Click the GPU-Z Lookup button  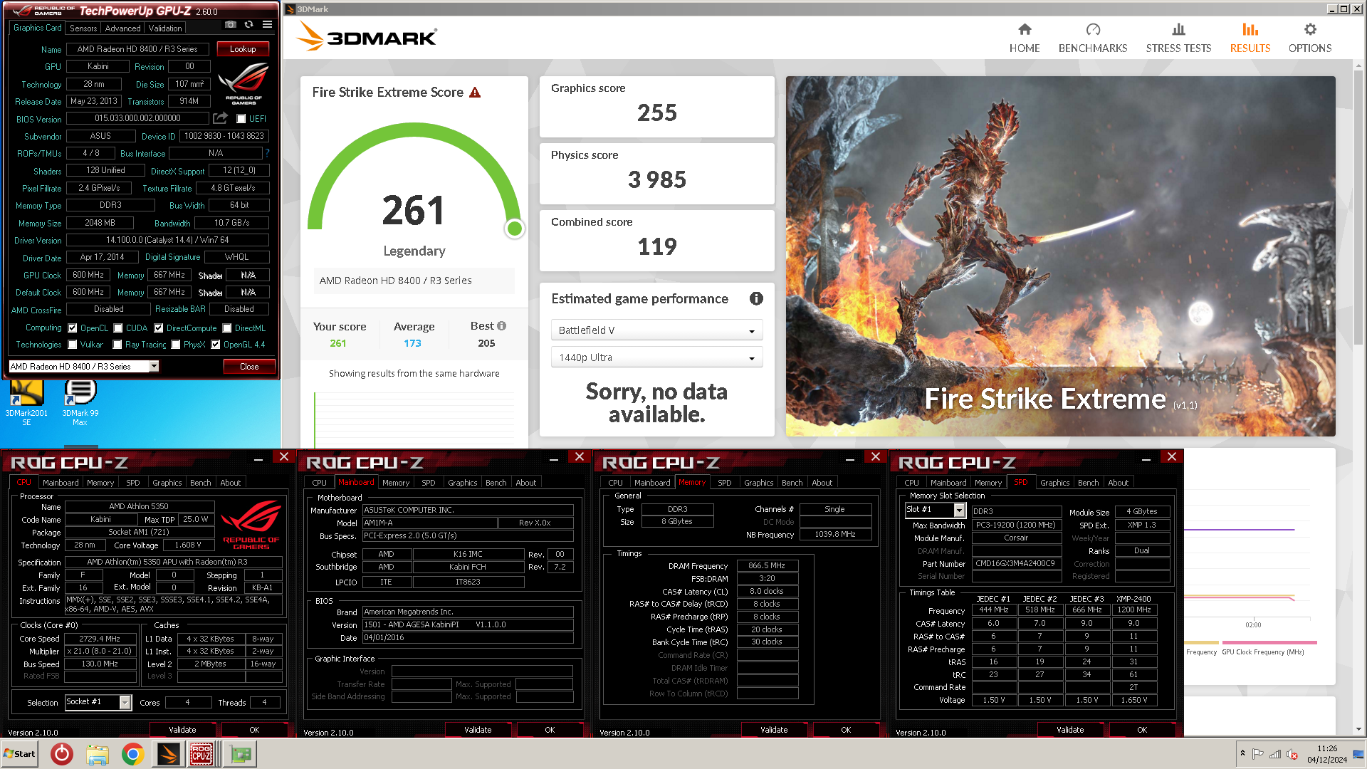(x=243, y=49)
